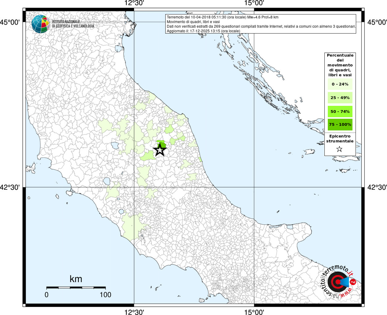Click the bottom 12°30' longitude label
Screen dimensions: 387x315
pyautogui.click(x=134, y=312)
